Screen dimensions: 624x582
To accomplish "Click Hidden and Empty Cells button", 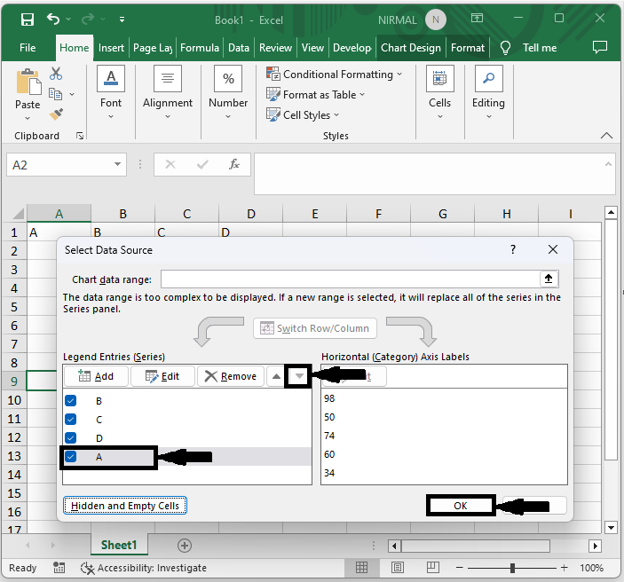I will pos(124,505).
